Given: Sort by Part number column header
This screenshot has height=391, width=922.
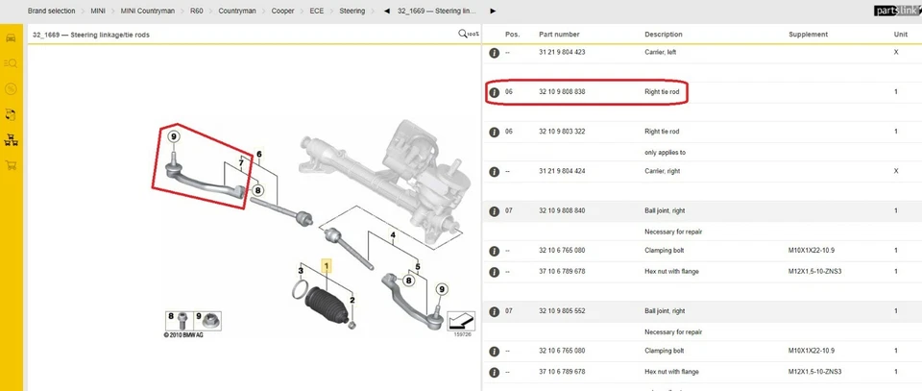Looking at the screenshot, I should pyautogui.click(x=559, y=34).
